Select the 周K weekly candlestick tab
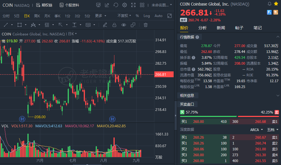This screenshot has height=165, width=281. pyautogui.click(x=37, y=16)
